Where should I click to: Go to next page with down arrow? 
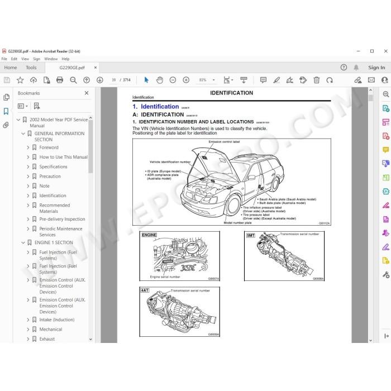[100, 80]
